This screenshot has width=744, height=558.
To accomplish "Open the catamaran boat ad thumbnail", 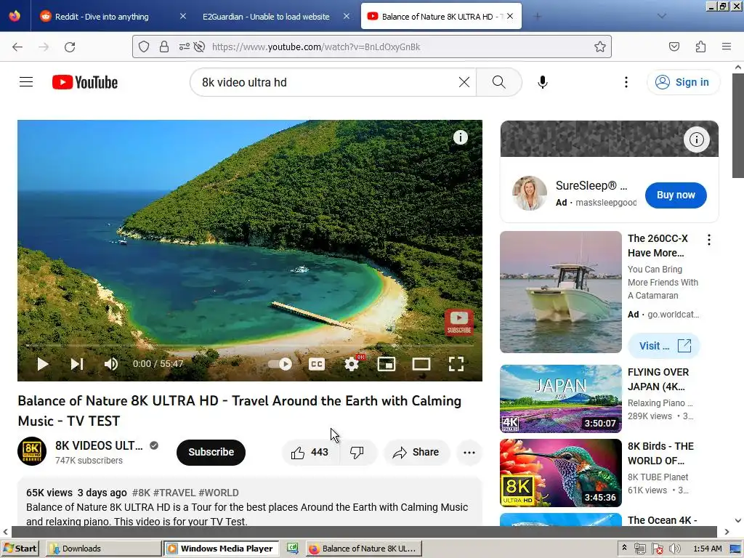I will click(x=560, y=292).
